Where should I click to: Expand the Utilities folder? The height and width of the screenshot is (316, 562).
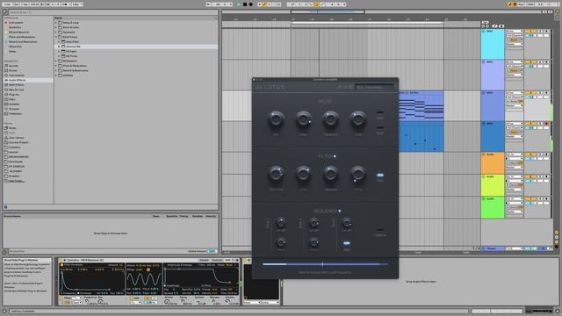(56, 75)
